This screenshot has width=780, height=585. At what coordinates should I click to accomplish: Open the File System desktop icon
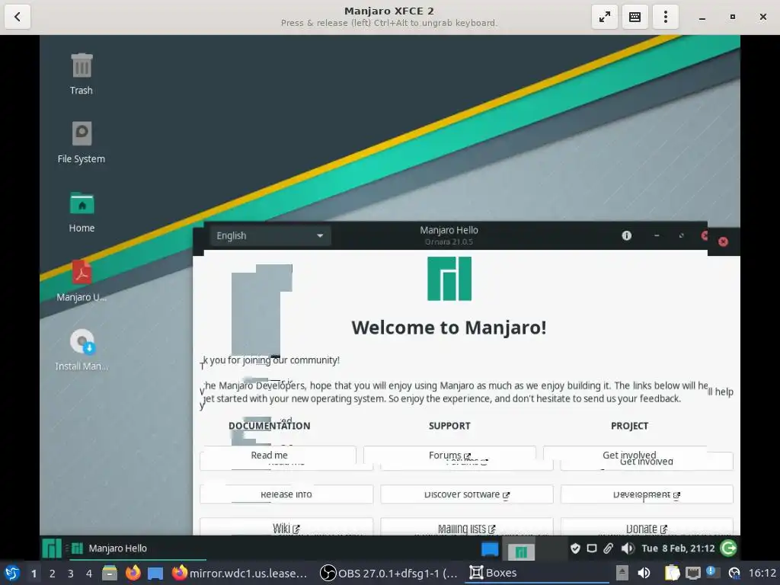click(82, 142)
